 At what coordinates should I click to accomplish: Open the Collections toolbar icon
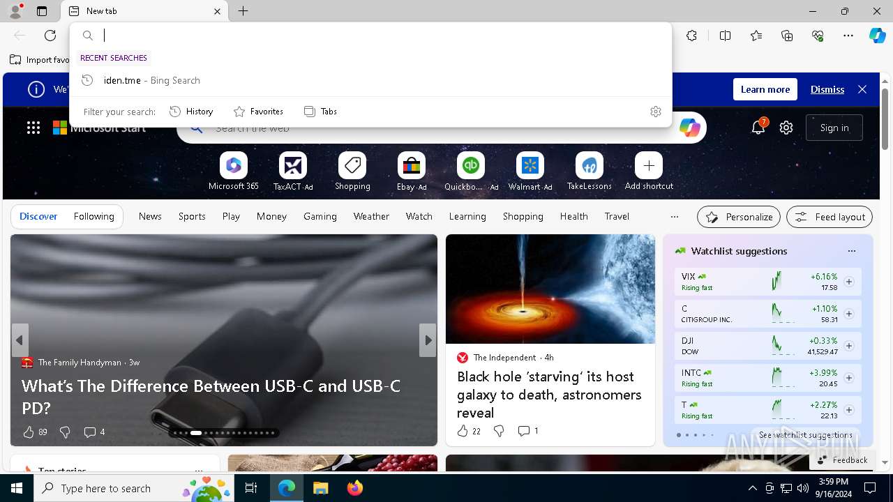point(787,36)
